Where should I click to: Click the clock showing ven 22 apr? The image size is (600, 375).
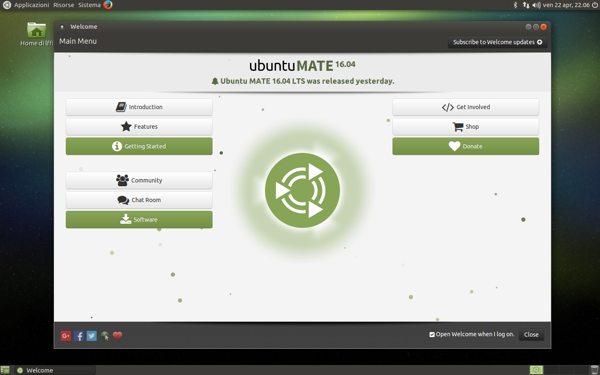click(x=566, y=5)
